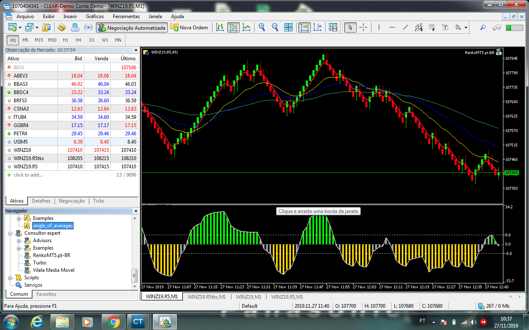Switch chart to candlestick display
Viewport: 529px width, 330px height.
point(233,28)
